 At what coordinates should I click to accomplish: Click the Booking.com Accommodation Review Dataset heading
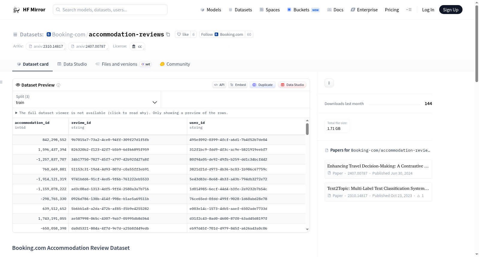(71, 248)
